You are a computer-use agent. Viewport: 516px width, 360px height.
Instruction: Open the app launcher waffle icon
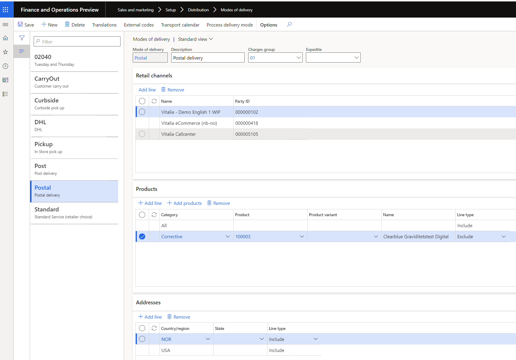[x=5, y=10]
